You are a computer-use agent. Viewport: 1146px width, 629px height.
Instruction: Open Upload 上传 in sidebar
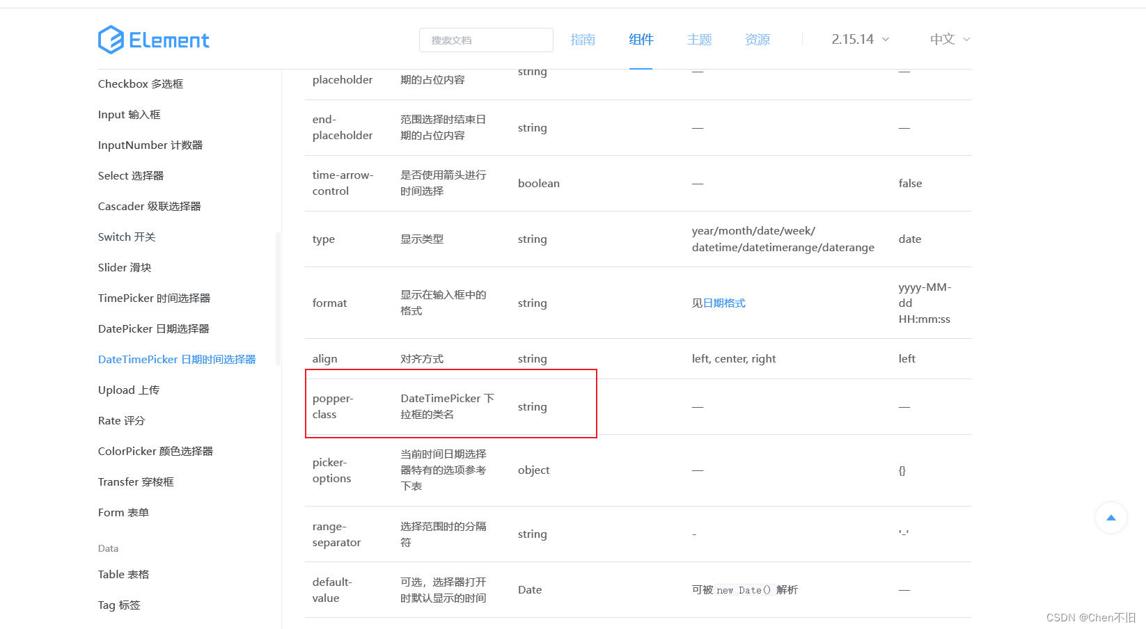129,390
